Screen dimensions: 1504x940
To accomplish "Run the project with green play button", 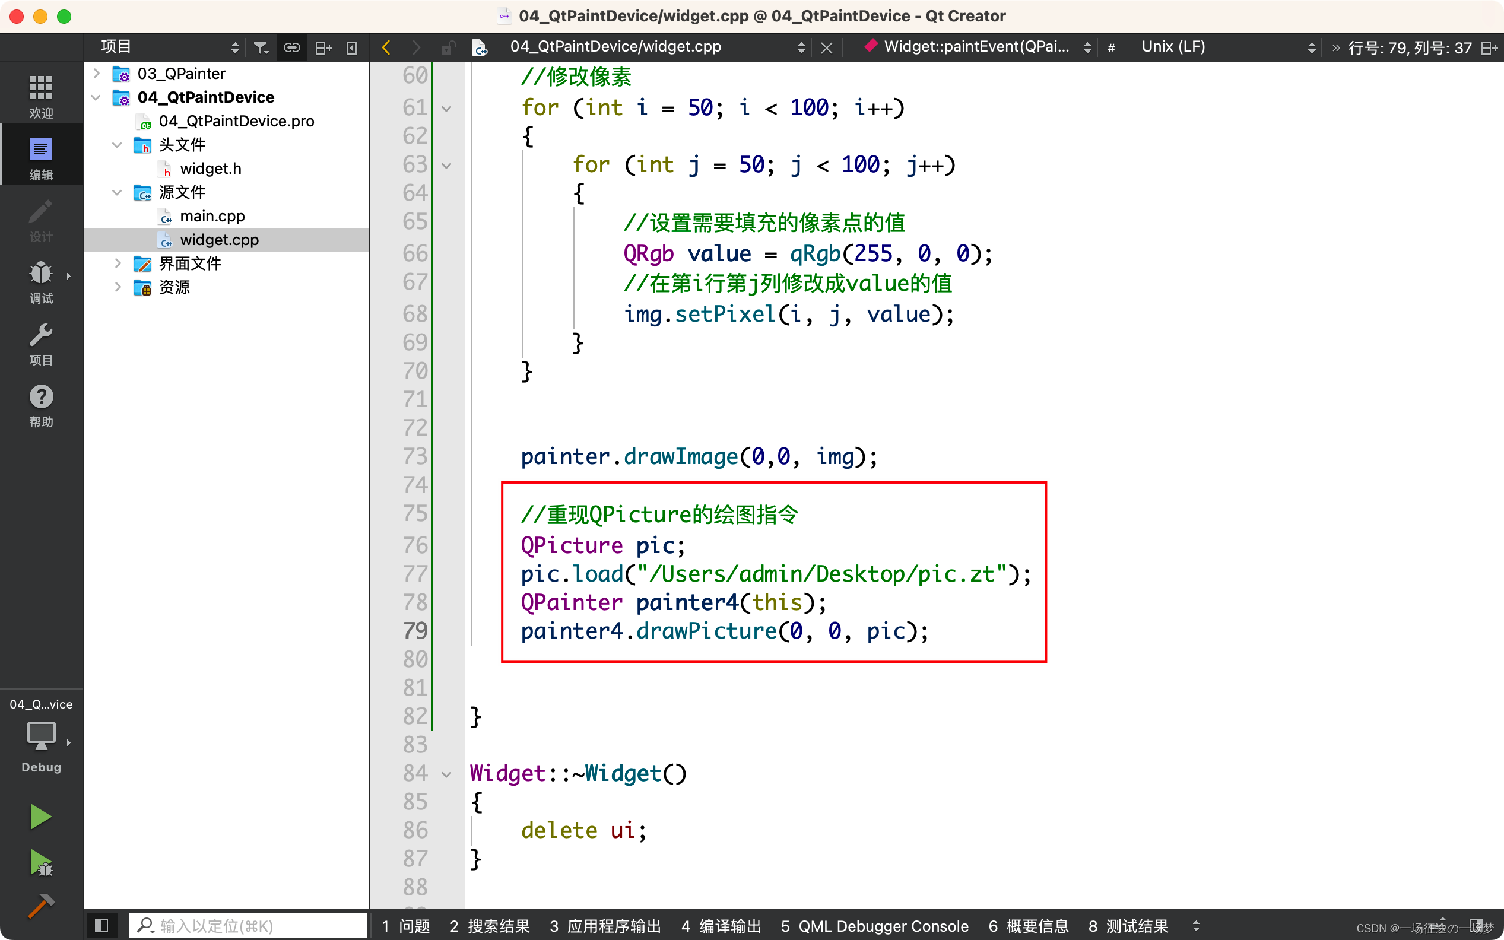I will coord(41,817).
